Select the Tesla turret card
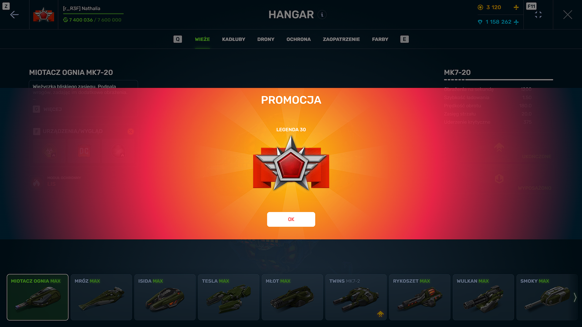Viewport: 582px width, 327px height. (229, 297)
